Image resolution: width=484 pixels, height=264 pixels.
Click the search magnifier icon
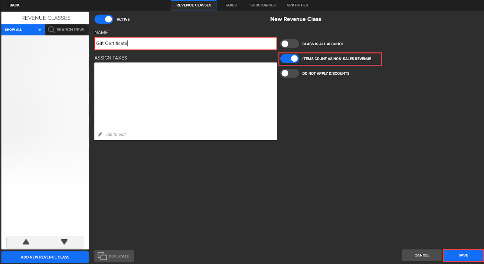[x=51, y=30]
